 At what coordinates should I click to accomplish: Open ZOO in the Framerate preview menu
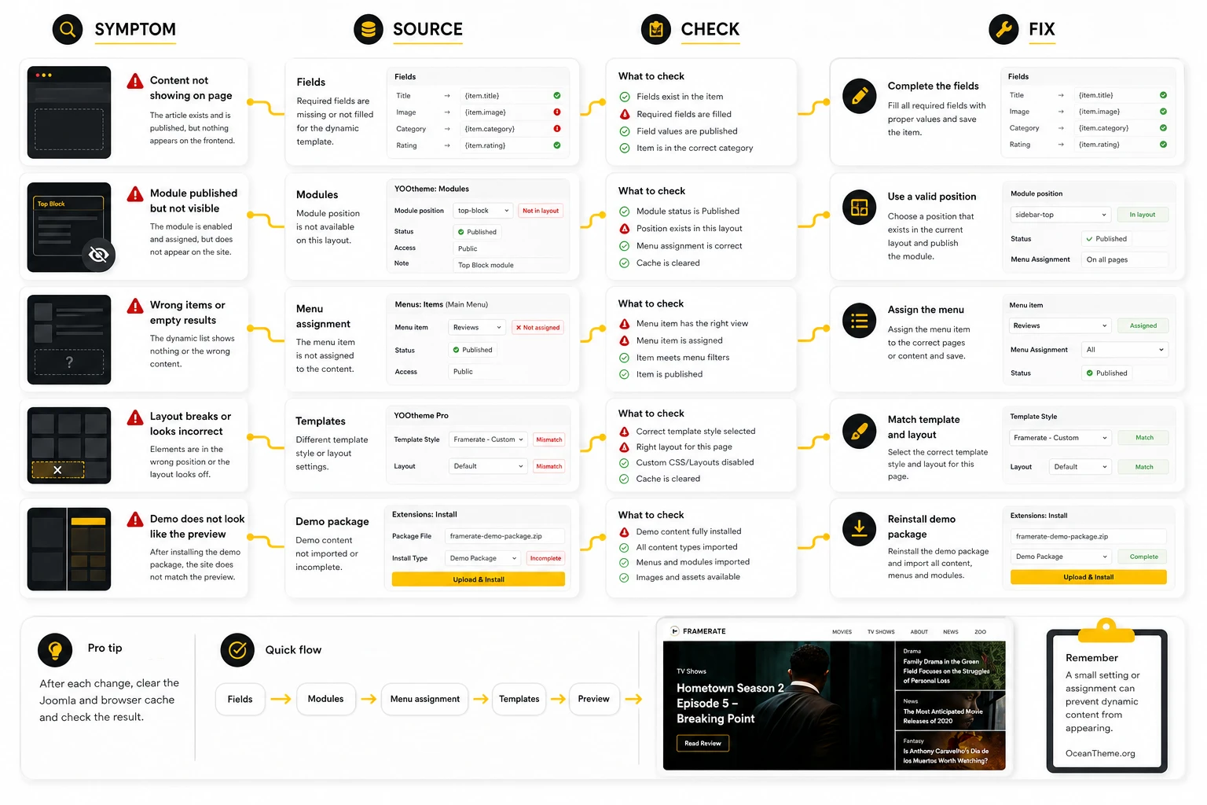pyautogui.click(x=980, y=632)
